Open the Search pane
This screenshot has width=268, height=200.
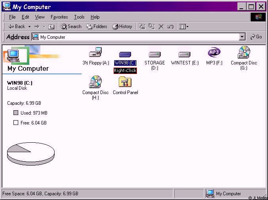click(71, 26)
